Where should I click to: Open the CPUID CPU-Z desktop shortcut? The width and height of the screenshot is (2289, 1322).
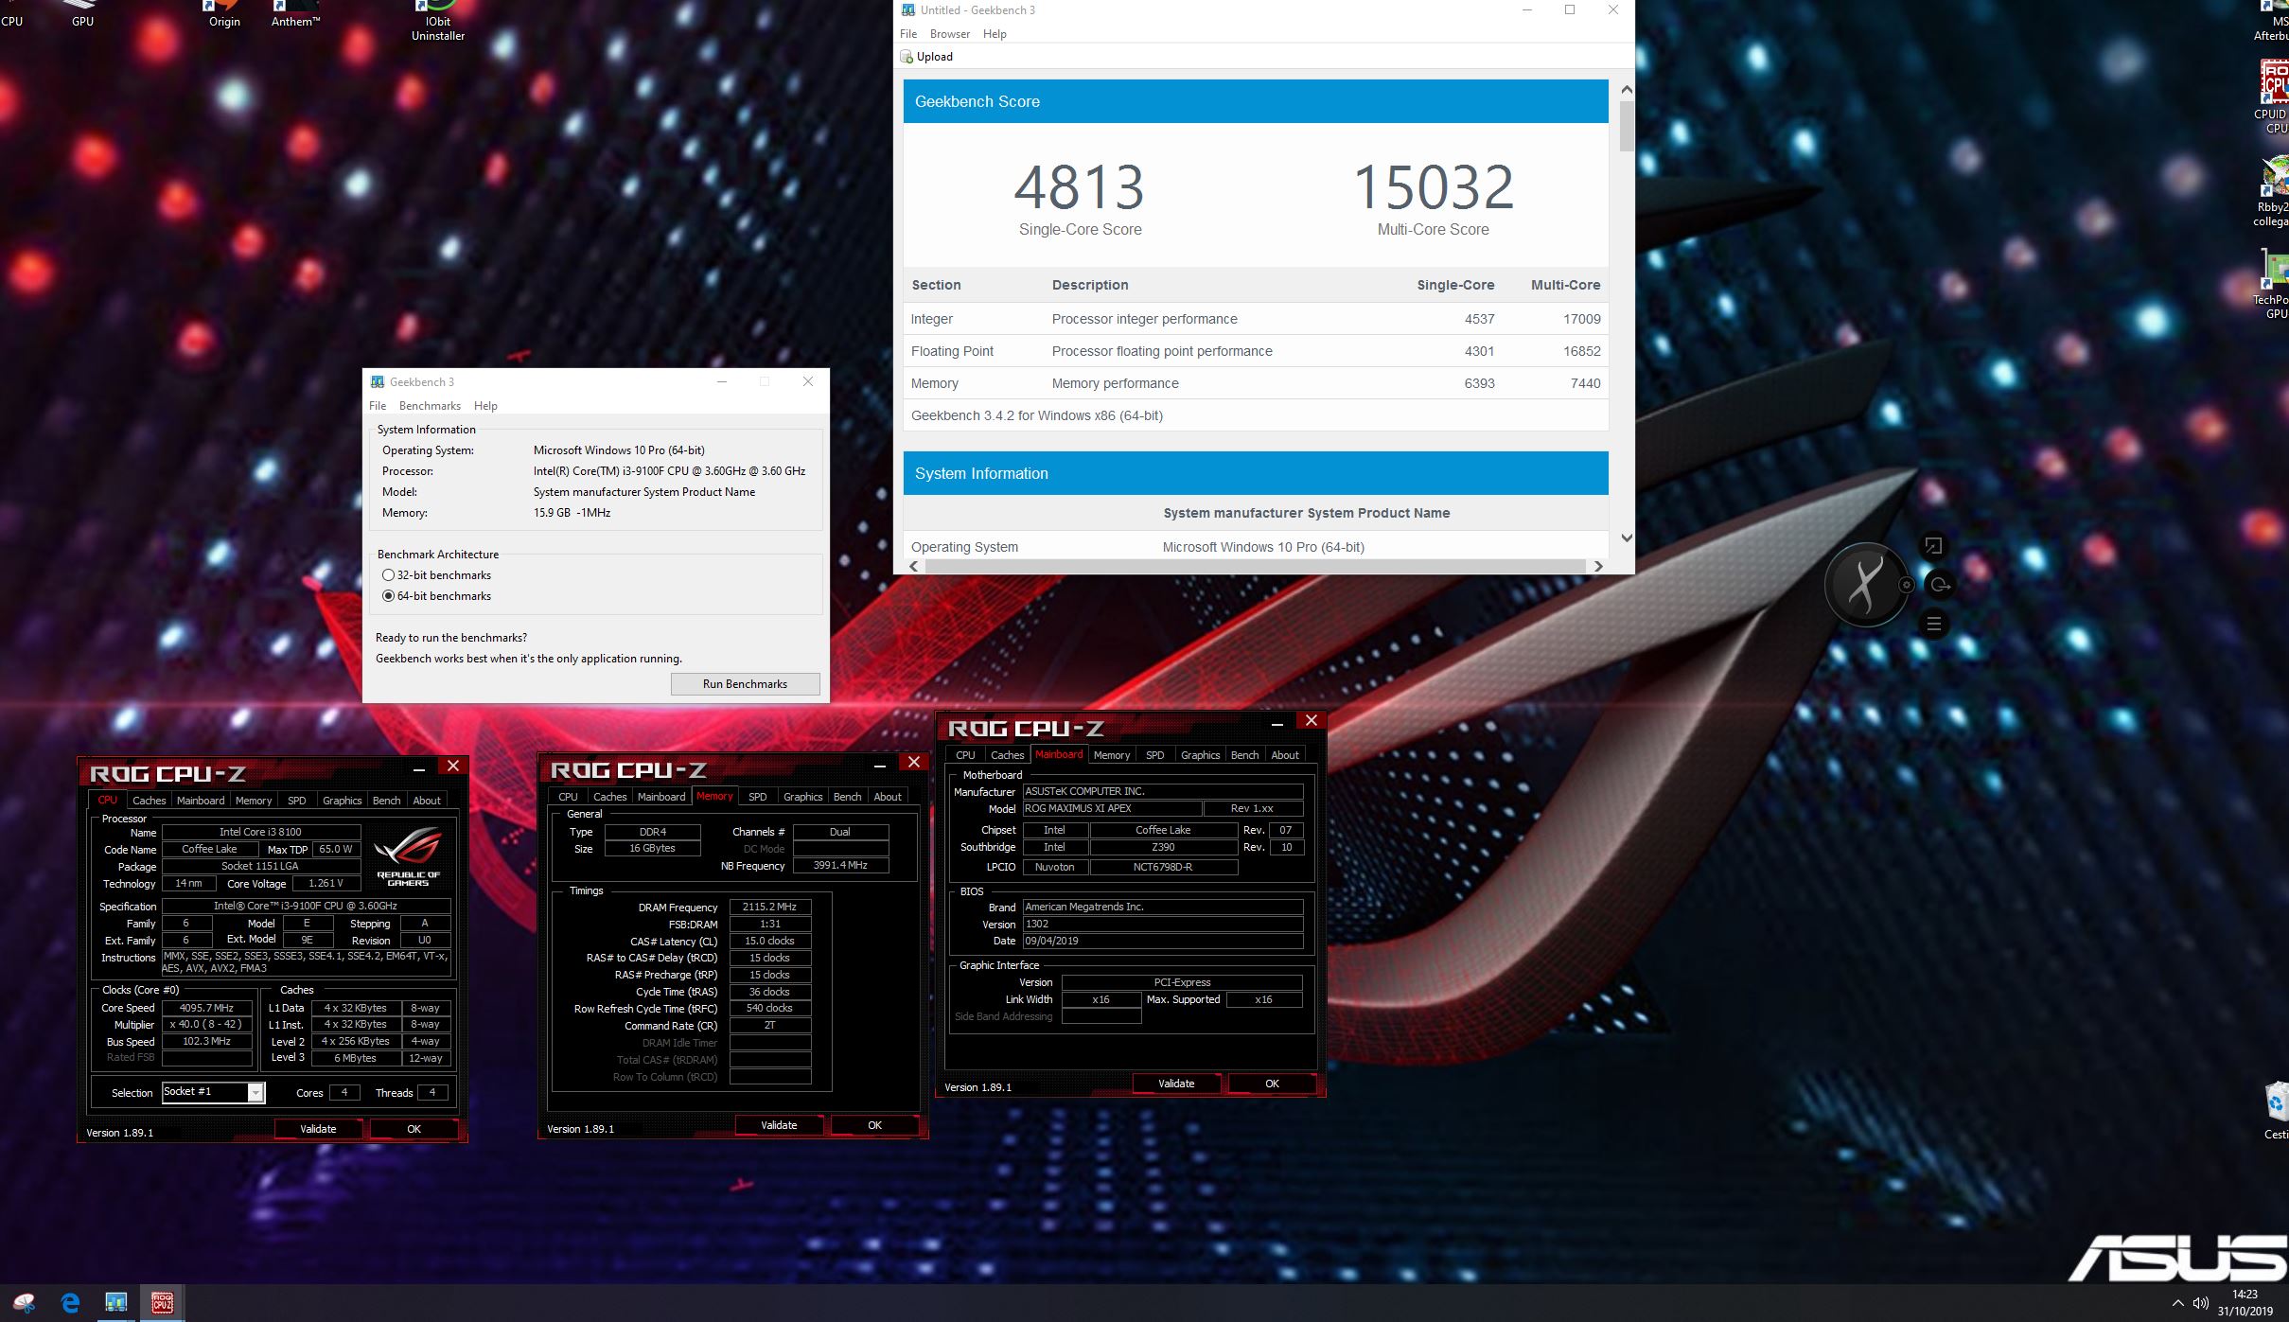(2274, 97)
